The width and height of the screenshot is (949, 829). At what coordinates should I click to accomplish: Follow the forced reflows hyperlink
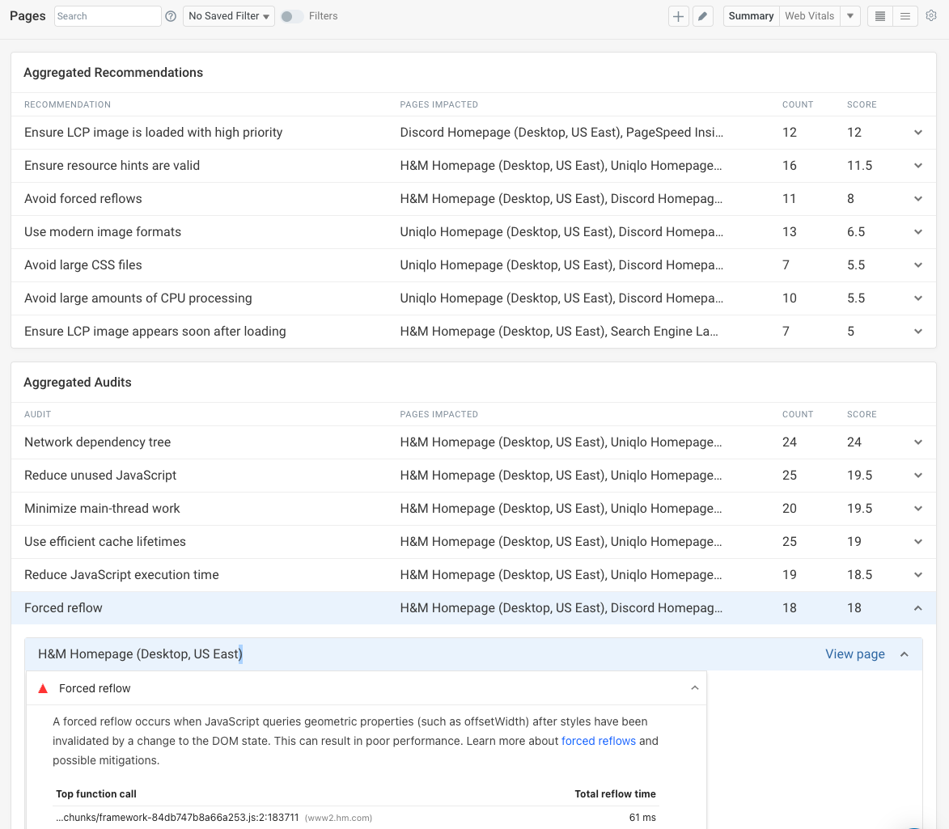point(598,741)
